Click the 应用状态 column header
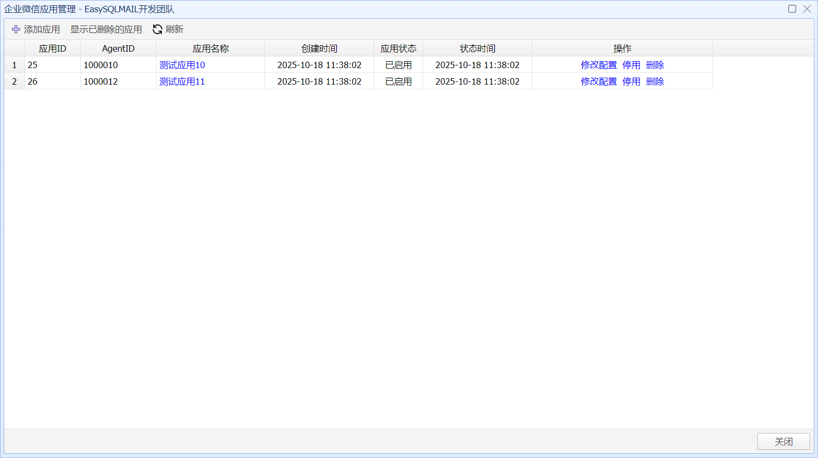The width and height of the screenshot is (818, 458). point(398,48)
